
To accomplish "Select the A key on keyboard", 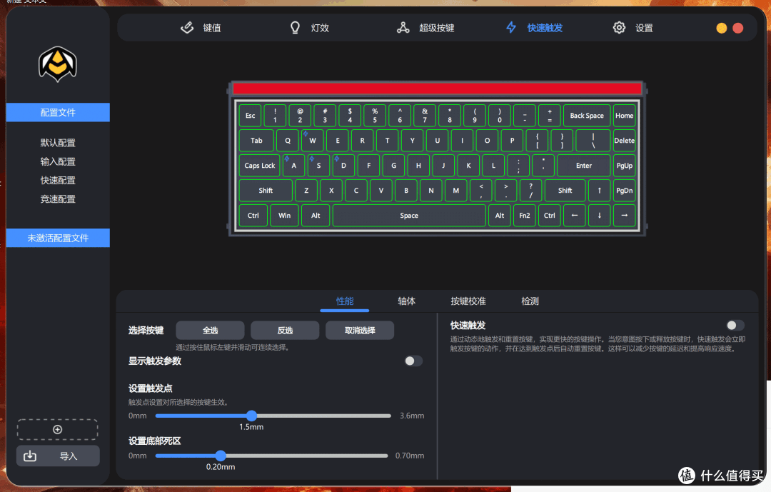I will click(x=294, y=166).
